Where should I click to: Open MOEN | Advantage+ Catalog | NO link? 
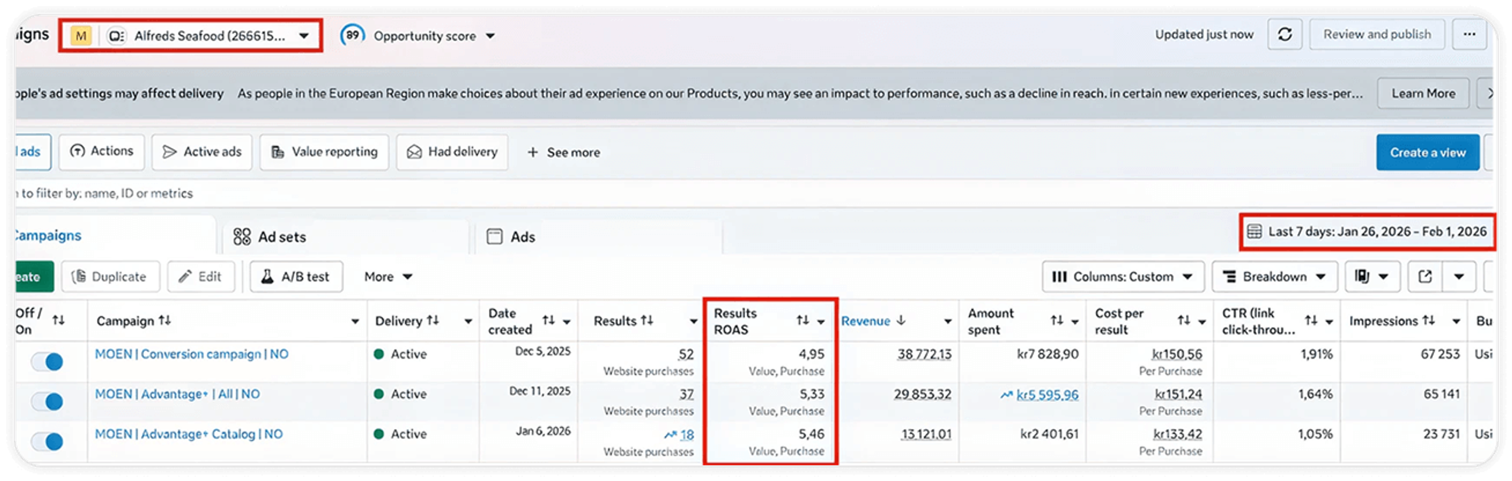coord(188,434)
